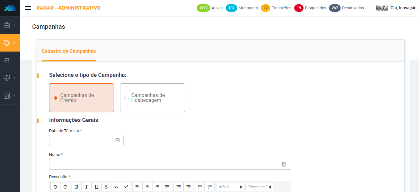The image size is (419, 192).
Task: Apply italic formatting in the editor toolbar
Action: click(86, 187)
